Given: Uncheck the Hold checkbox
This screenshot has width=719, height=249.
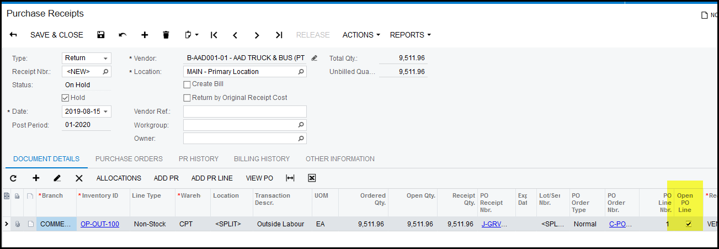Looking at the screenshot, I should point(66,98).
